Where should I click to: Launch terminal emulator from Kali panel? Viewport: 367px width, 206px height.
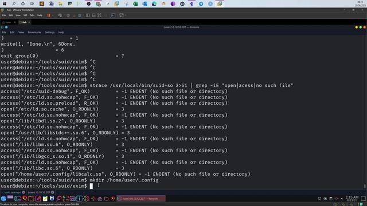click(17, 199)
